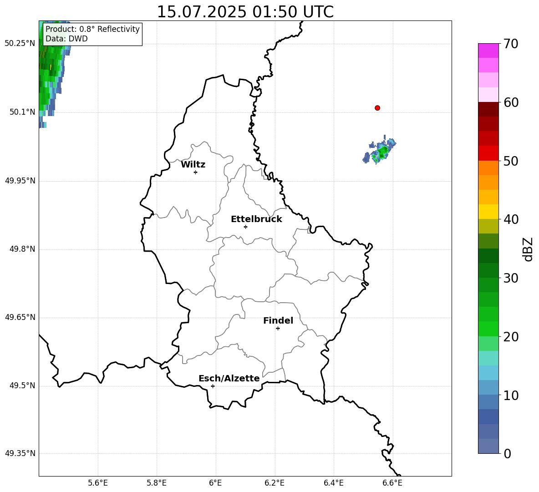Click the 49.8°N latitude label
Viewport: 539px width, 492px height.
[x=22, y=249]
